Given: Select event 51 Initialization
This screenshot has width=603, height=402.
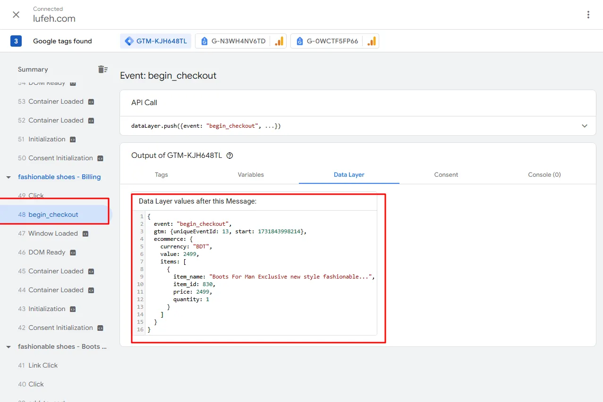Looking at the screenshot, I should (x=42, y=139).
